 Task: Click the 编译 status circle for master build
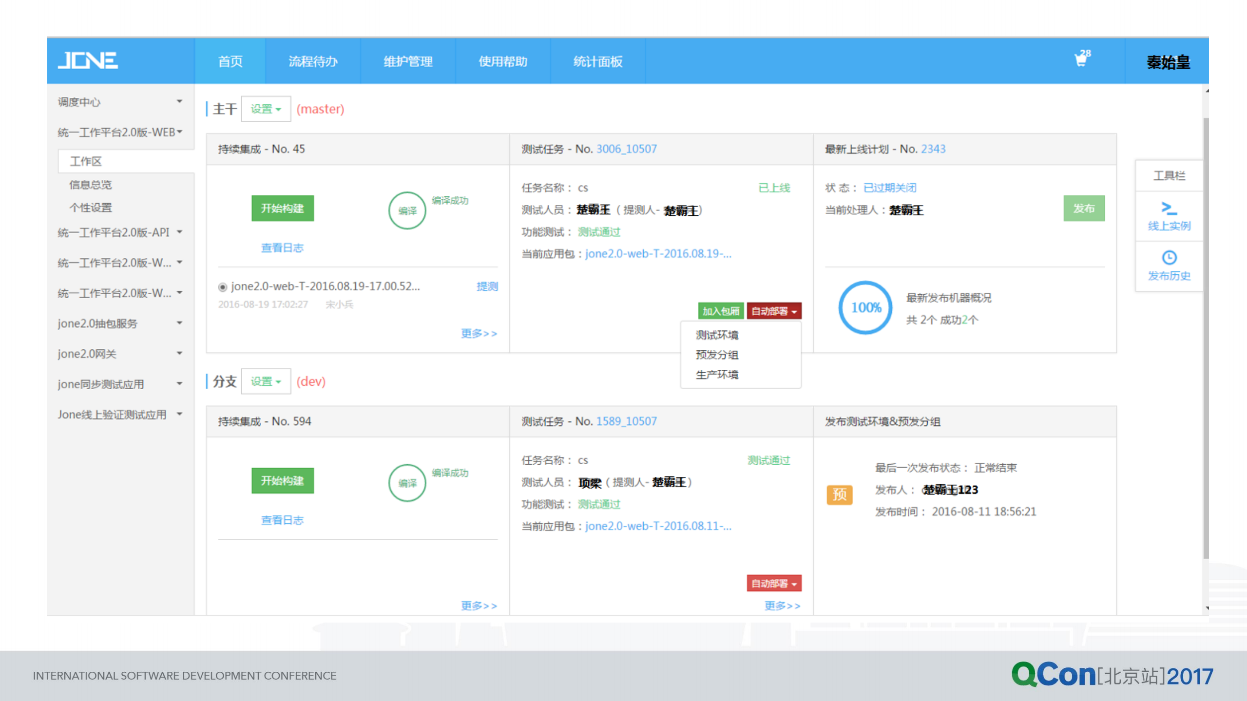click(x=406, y=210)
